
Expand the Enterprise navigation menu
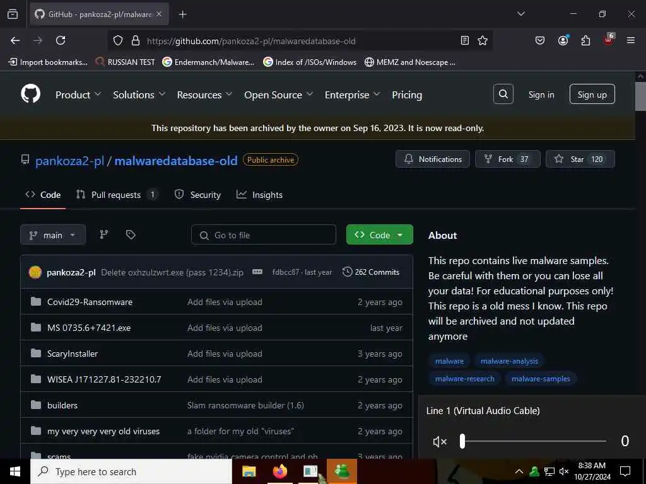pyautogui.click(x=352, y=95)
